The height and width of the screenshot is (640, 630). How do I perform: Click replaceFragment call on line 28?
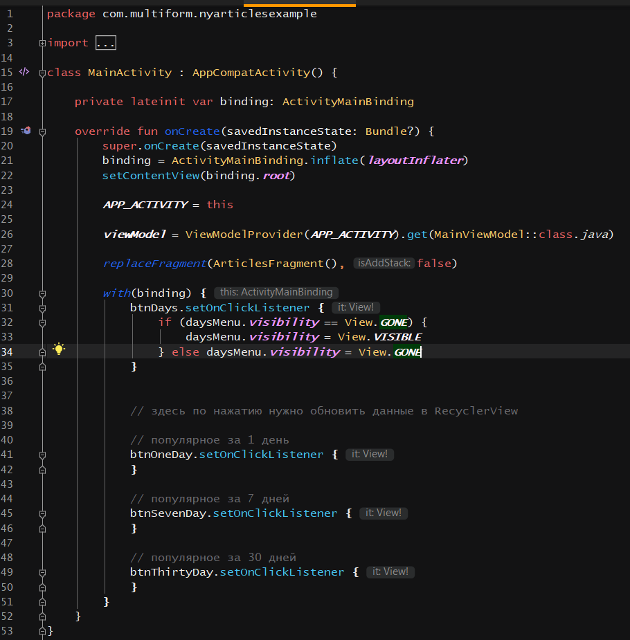click(x=155, y=264)
